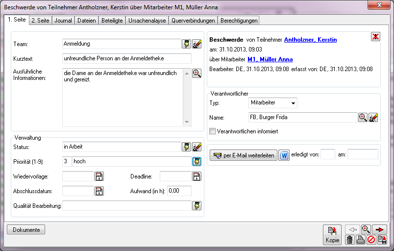Click the Priorität text field showing hoch
The height and width of the screenshot is (251, 394).
132,162
